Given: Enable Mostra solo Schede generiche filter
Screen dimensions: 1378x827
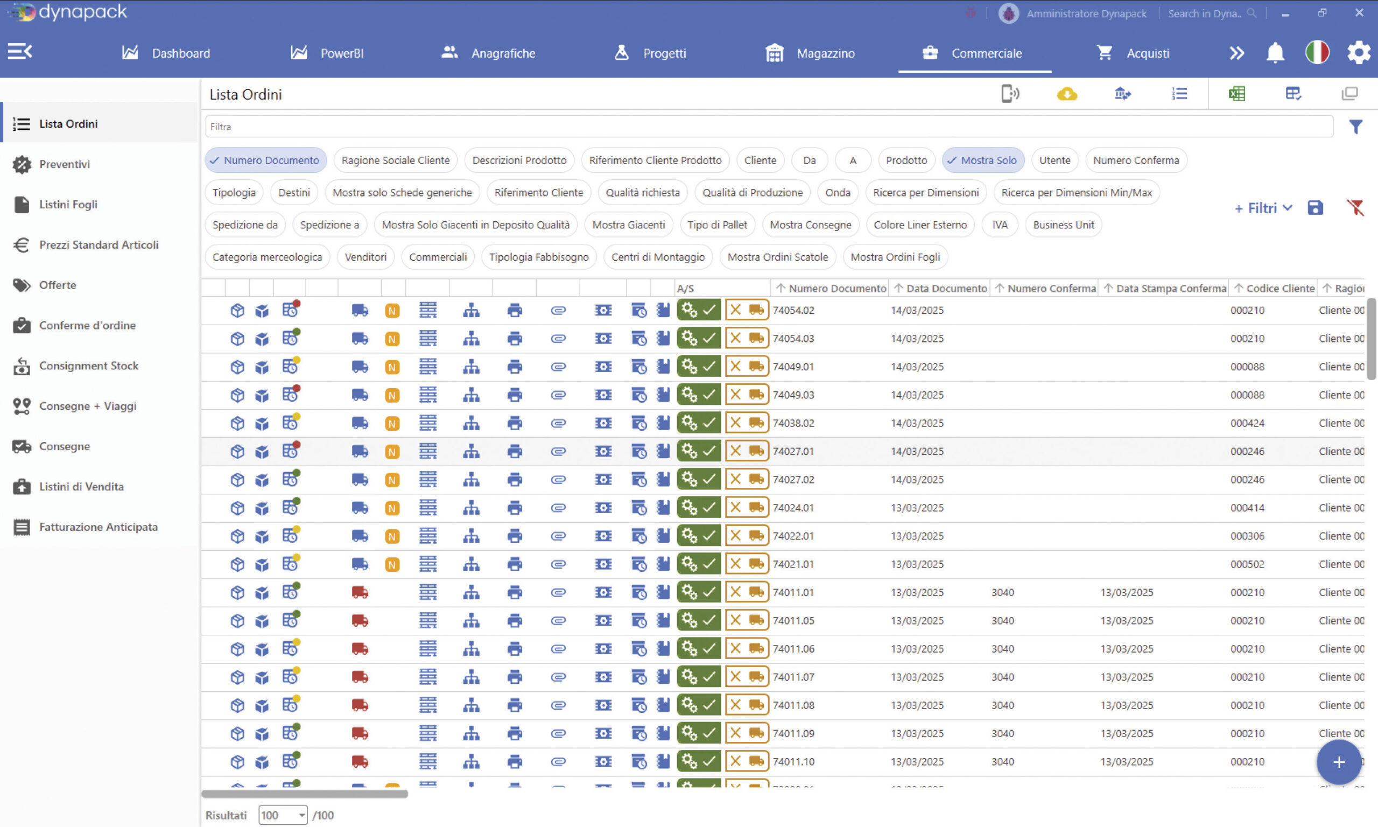Looking at the screenshot, I should point(402,193).
